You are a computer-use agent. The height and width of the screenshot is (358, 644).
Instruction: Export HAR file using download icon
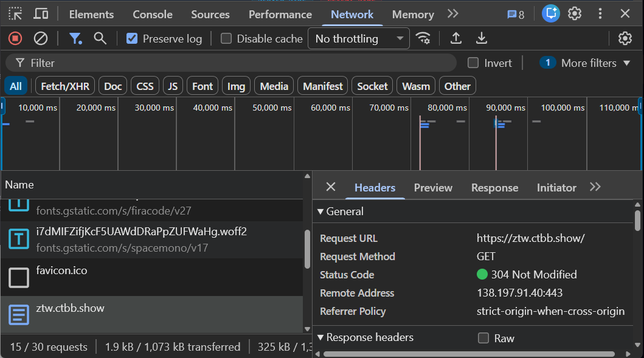point(482,38)
